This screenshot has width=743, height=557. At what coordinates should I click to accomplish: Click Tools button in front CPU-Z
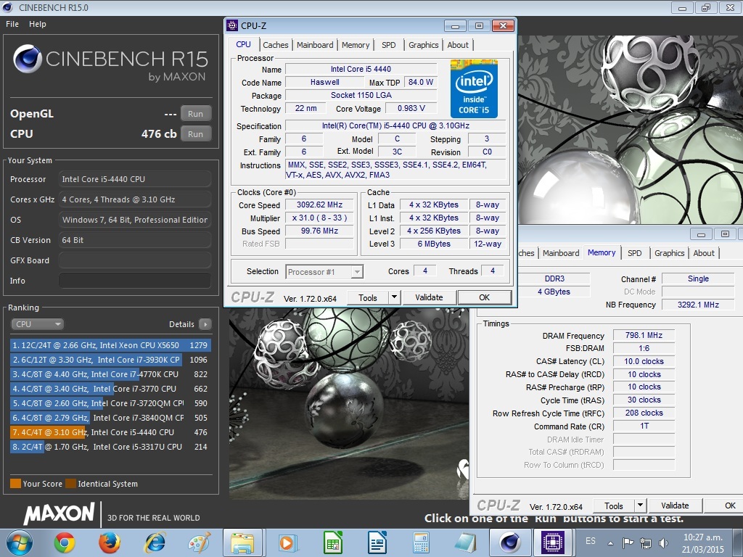(368, 297)
